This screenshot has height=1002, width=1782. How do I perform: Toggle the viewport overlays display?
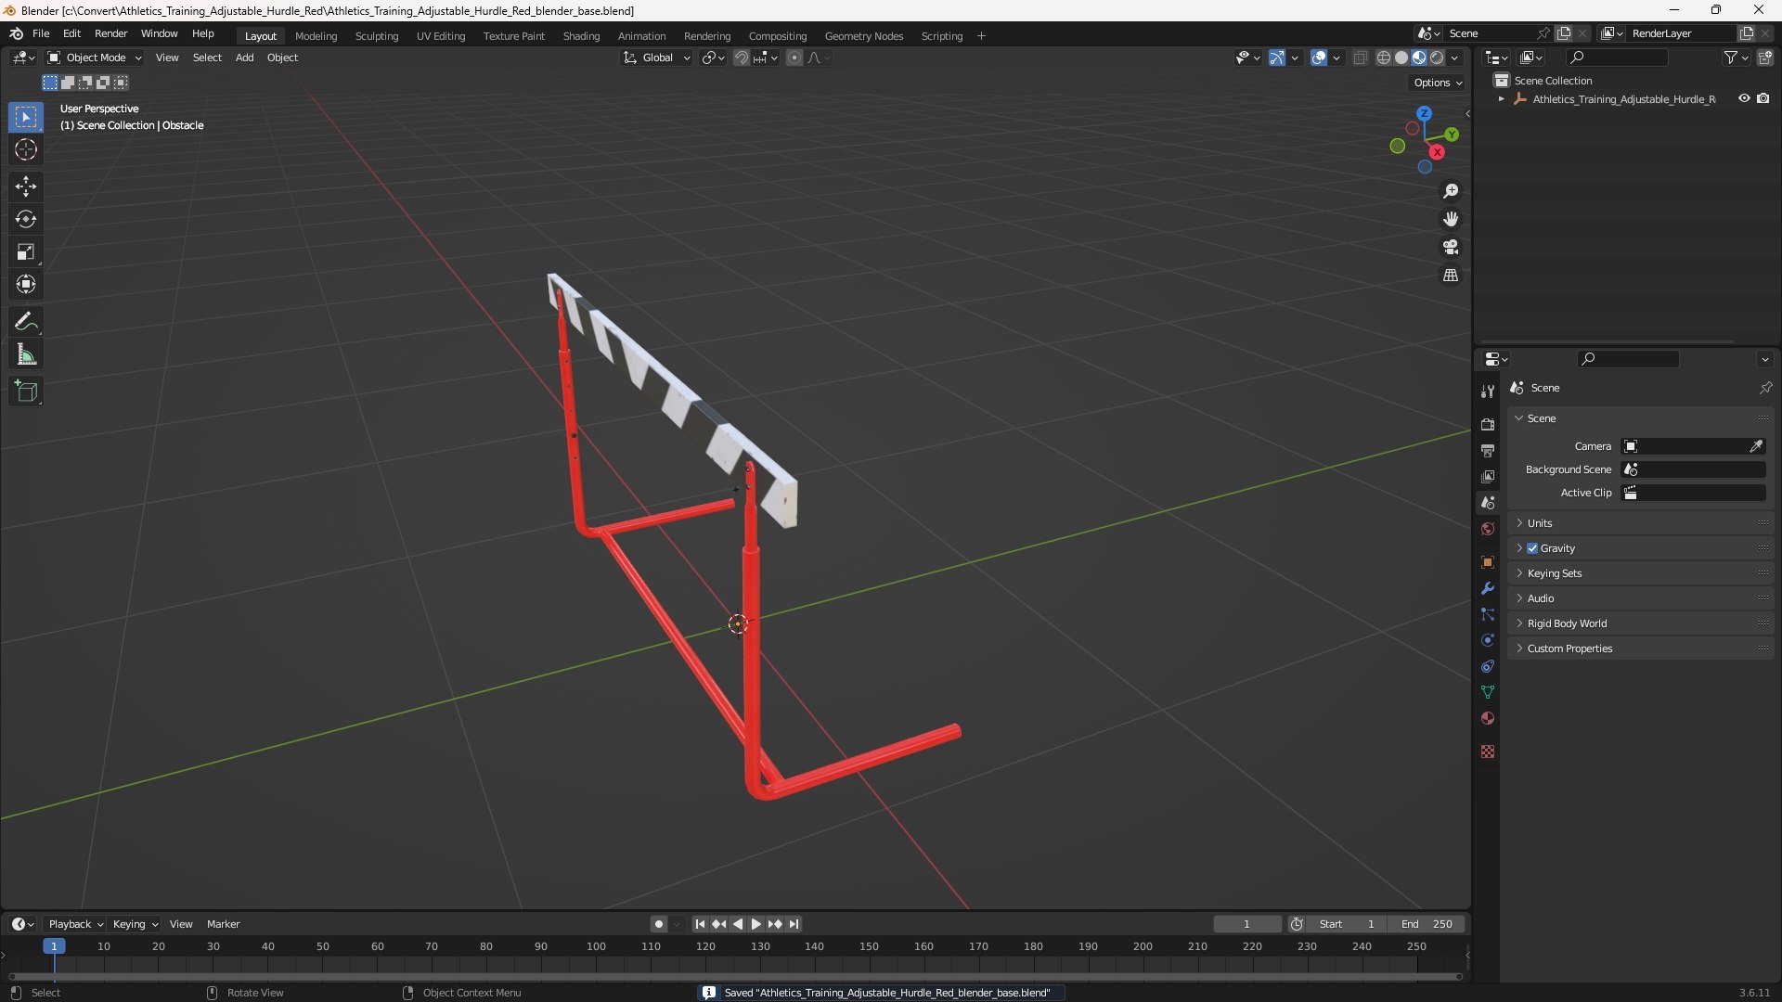pos(1319,58)
